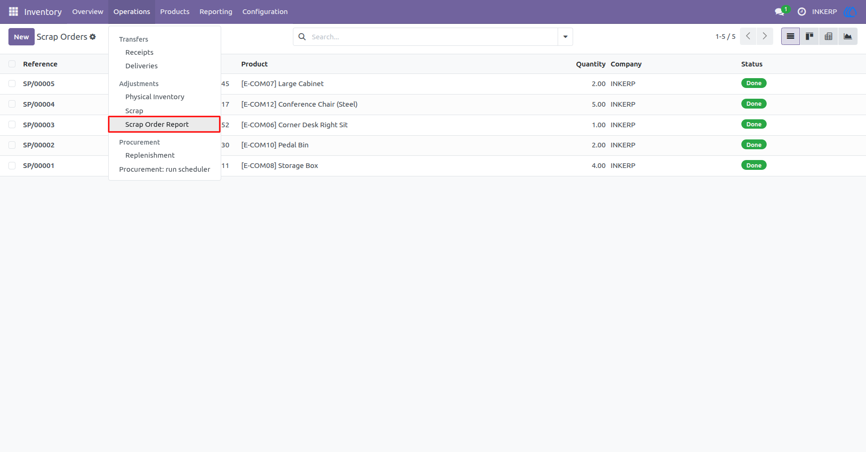This screenshot has height=452, width=866.
Task: Open the apps grid home menu icon
Action: click(13, 12)
